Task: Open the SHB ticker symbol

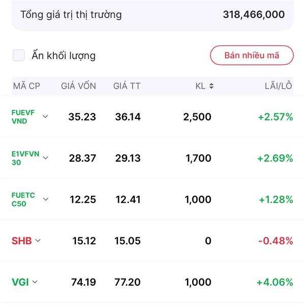Action: tap(21, 241)
